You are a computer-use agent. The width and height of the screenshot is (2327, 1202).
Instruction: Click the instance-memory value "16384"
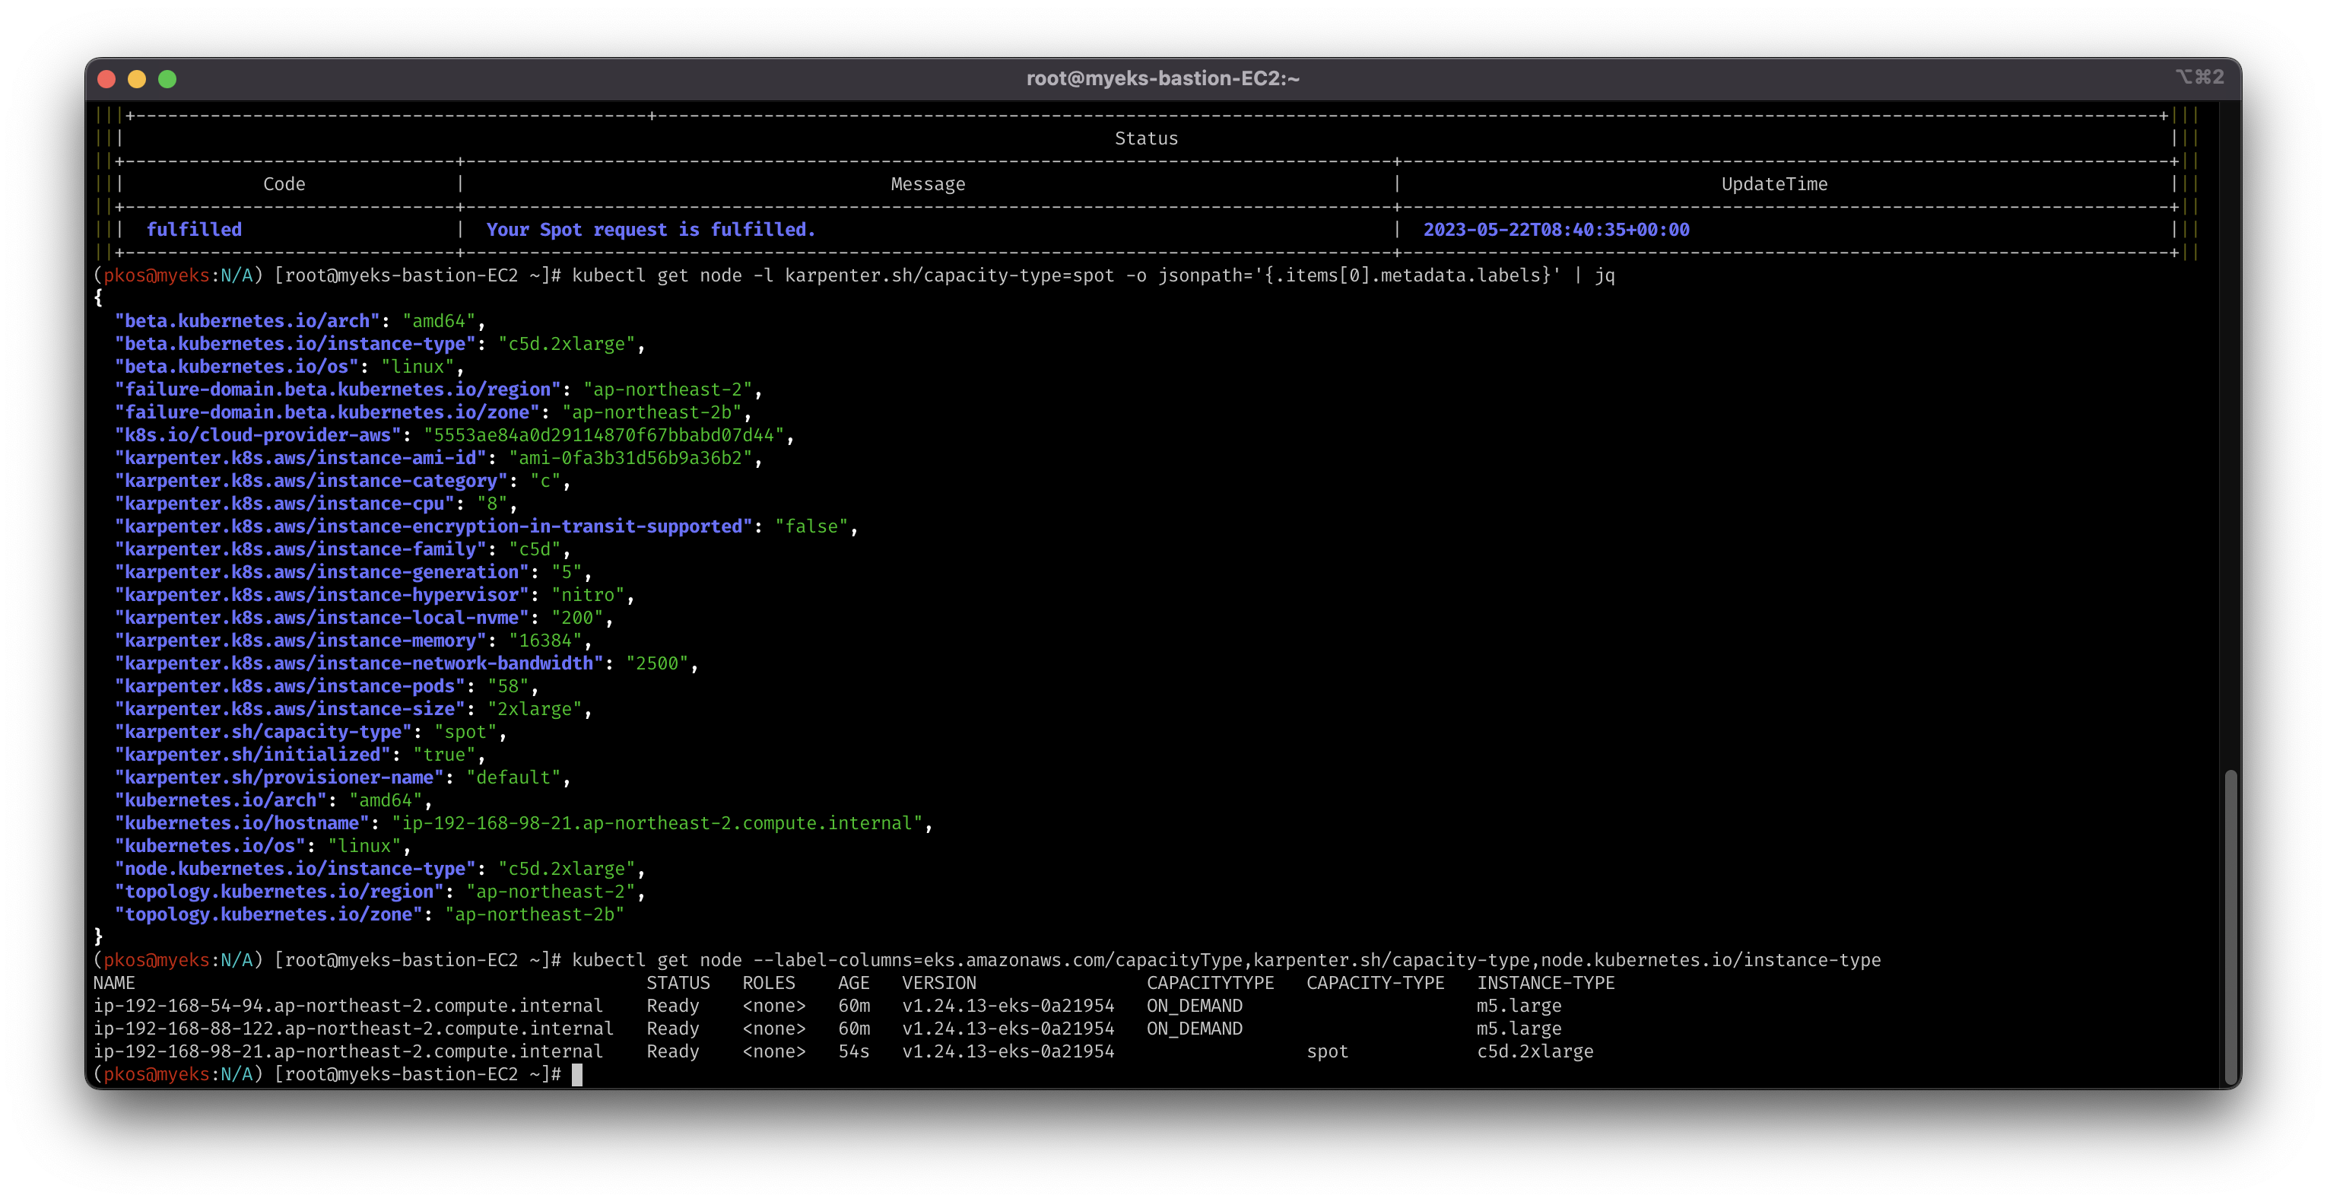tap(545, 640)
